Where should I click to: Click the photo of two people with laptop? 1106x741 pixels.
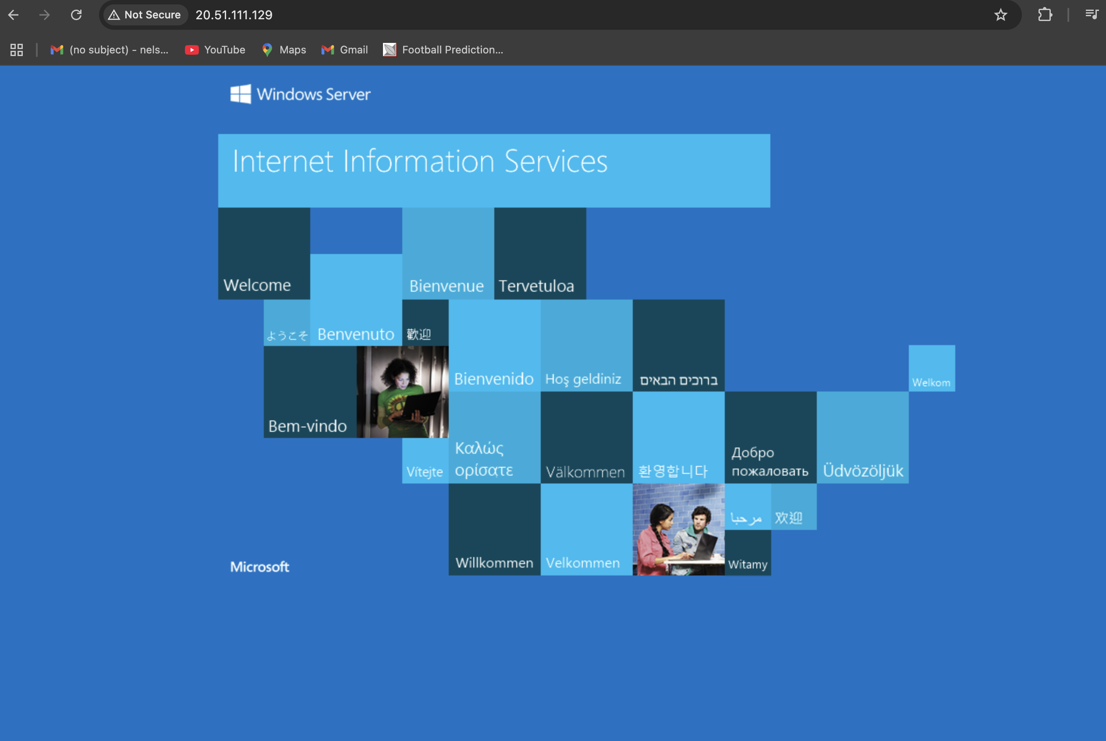coord(678,529)
